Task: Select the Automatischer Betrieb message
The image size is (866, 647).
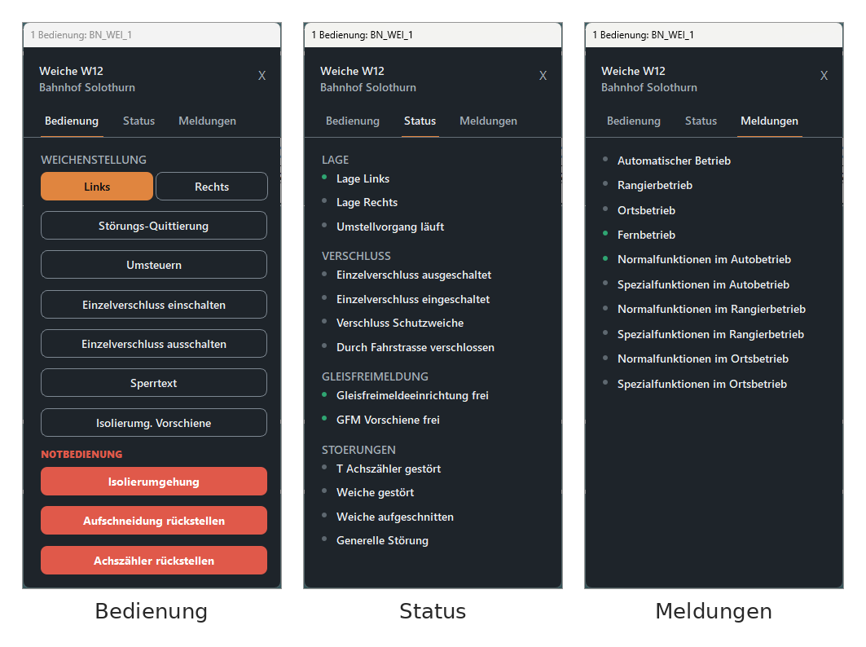Action: (667, 161)
